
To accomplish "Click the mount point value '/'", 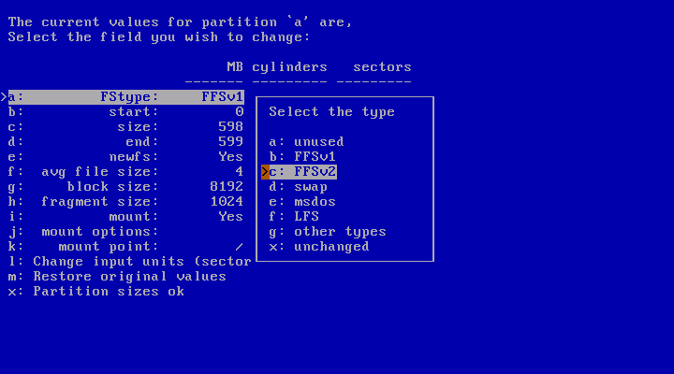I will click(x=239, y=247).
